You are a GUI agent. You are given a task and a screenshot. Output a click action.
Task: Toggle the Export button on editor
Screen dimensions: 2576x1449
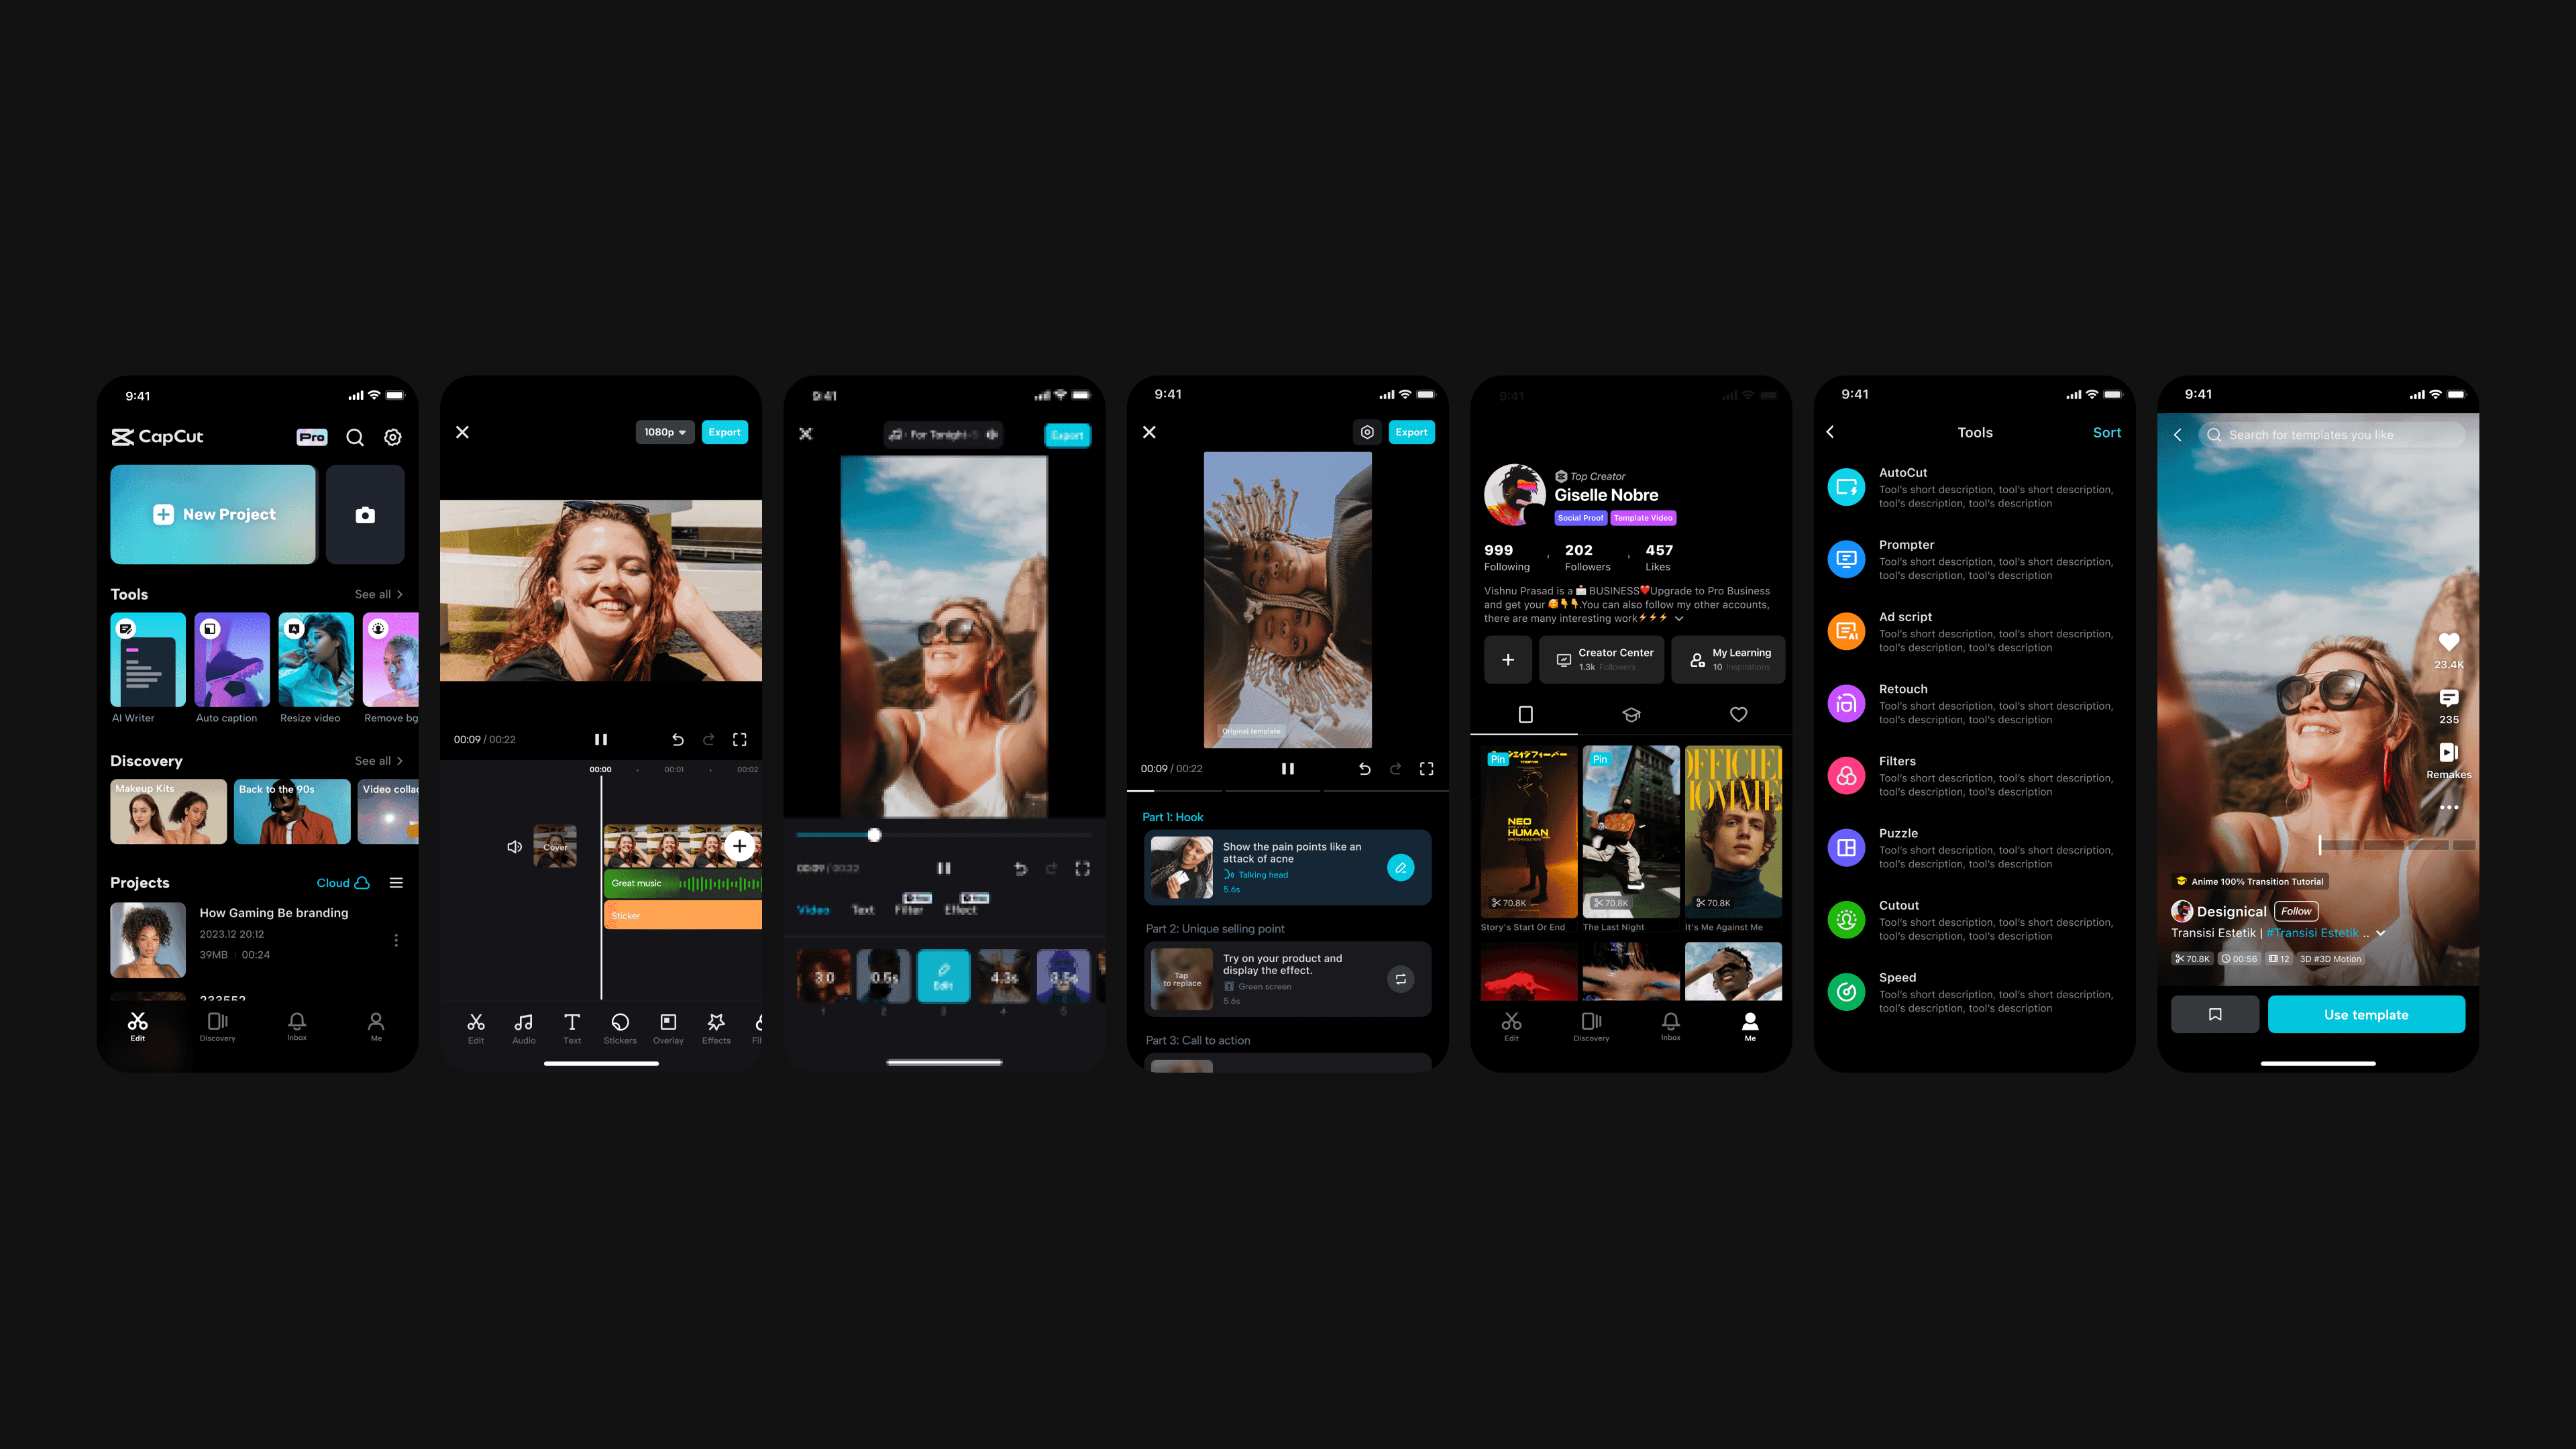pos(724,432)
